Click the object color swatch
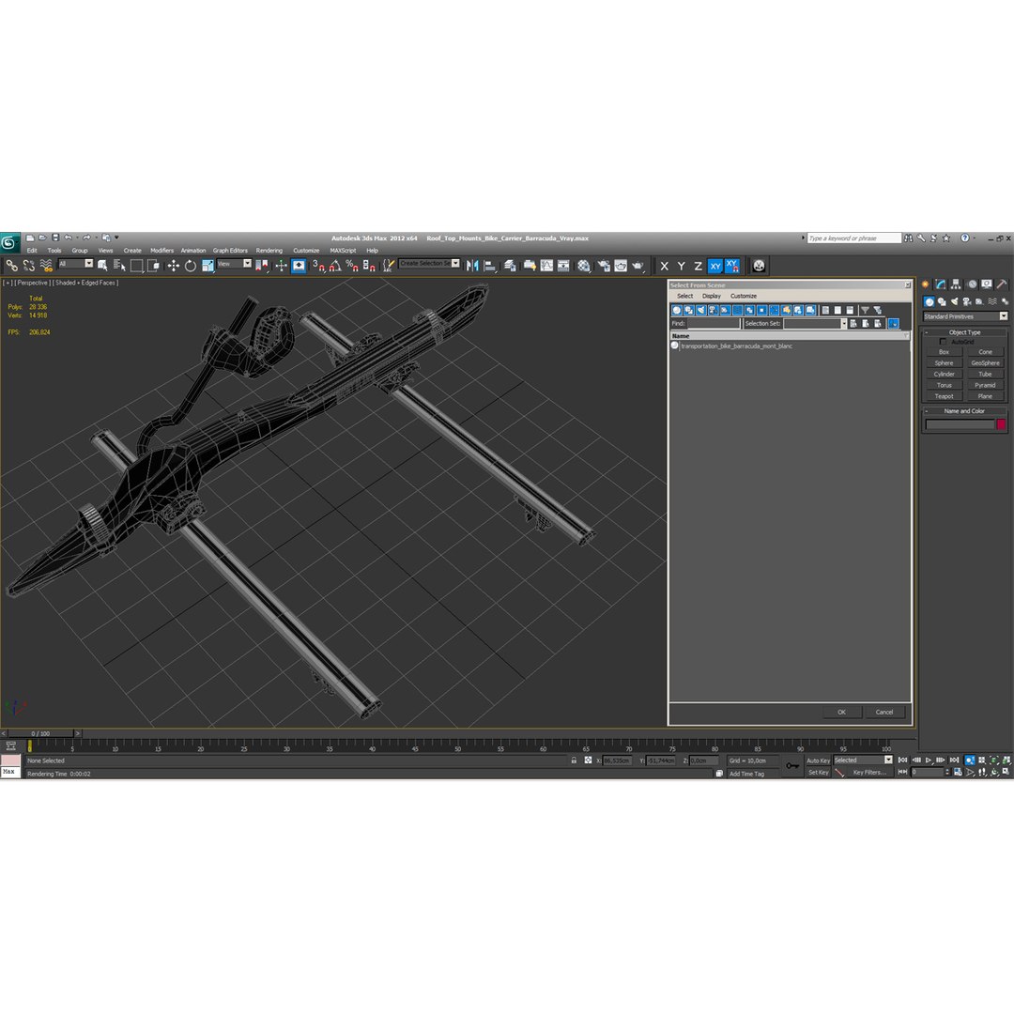1014x1014 pixels. [x=1001, y=424]
